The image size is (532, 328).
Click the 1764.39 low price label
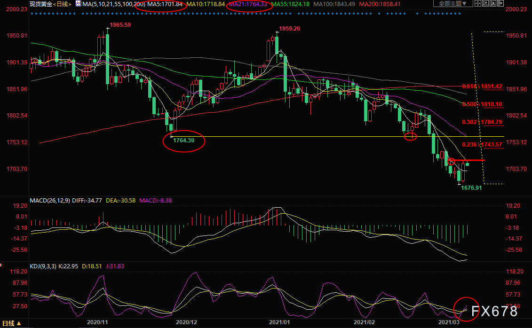pyautogui.click(x=183, y=141)
